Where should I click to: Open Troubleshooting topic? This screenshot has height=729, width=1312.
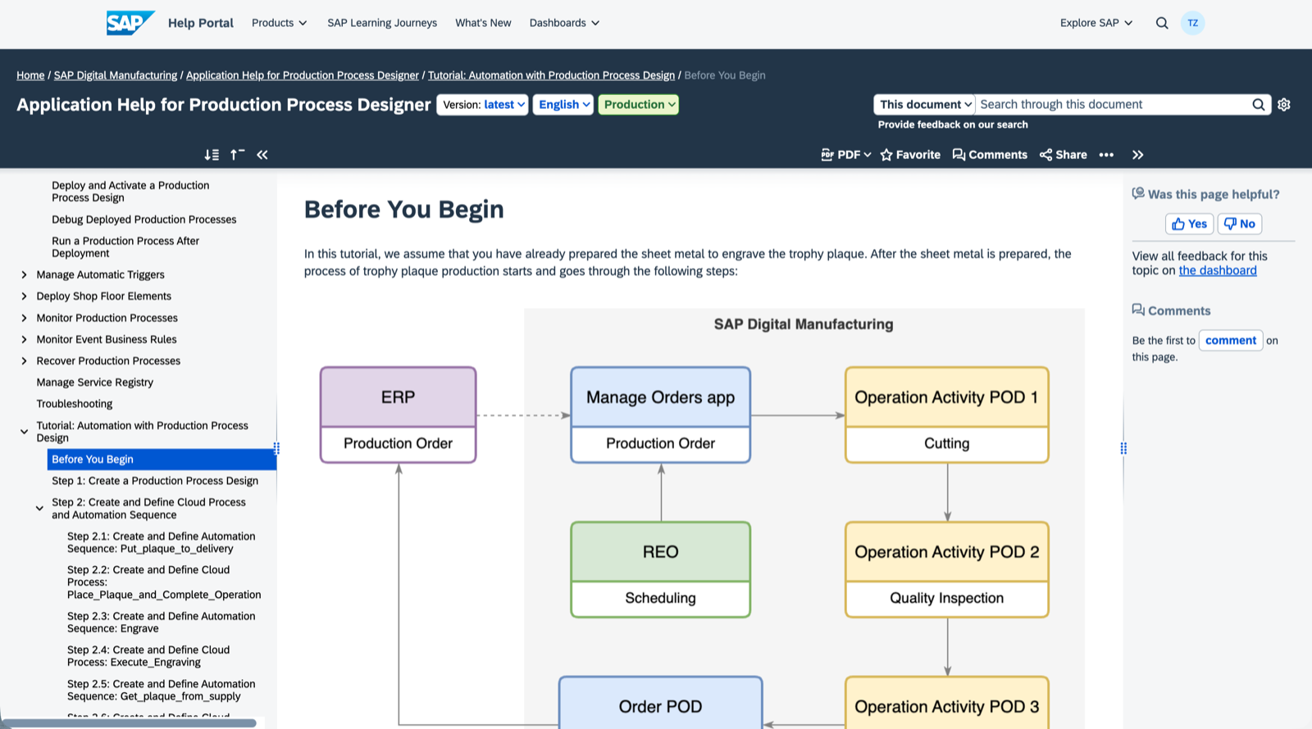[x=75, y=404]
